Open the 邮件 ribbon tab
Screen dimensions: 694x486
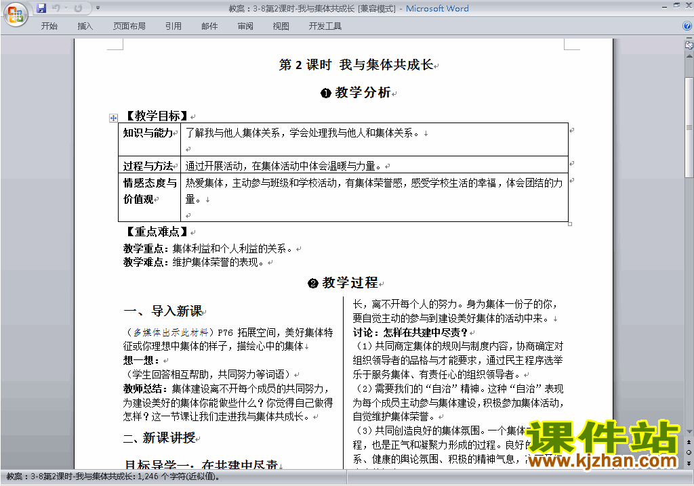pyautogui.click(x=209, y=26)
